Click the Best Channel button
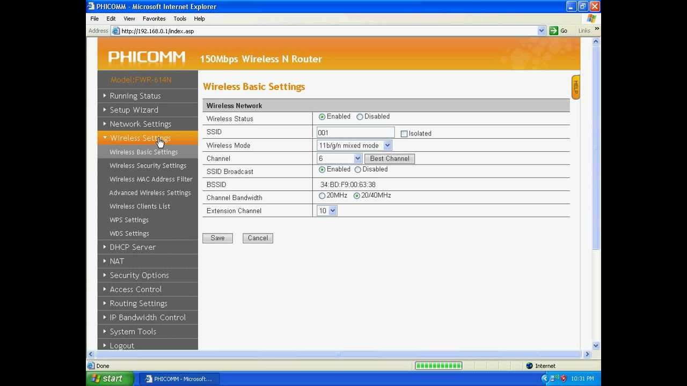Image resolution: width=687 pixels, height=386 pixels. 390,158
